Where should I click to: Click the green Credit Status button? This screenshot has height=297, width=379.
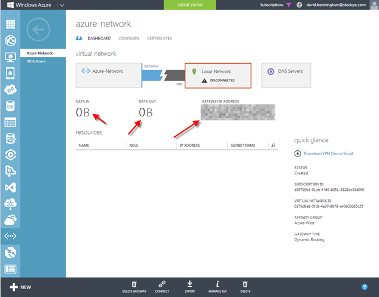coord(189,5)
